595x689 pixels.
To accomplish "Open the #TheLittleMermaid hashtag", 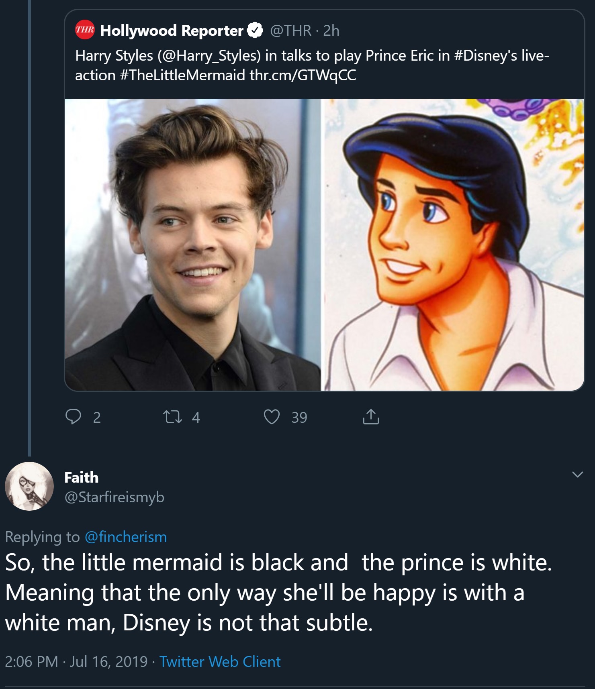I will coord(182,75).
